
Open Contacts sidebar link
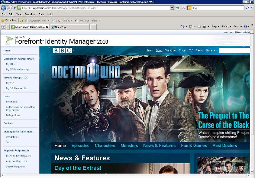tap(9, 124)
